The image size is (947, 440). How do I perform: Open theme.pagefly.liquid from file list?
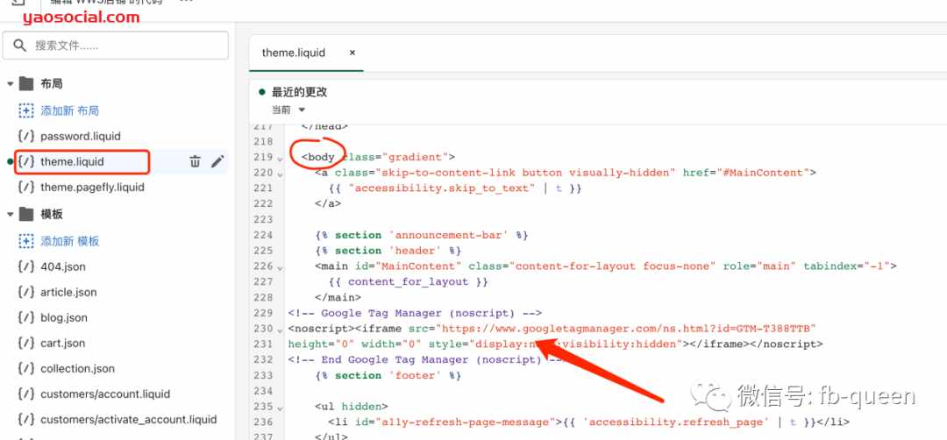click(x=92, y=187)
